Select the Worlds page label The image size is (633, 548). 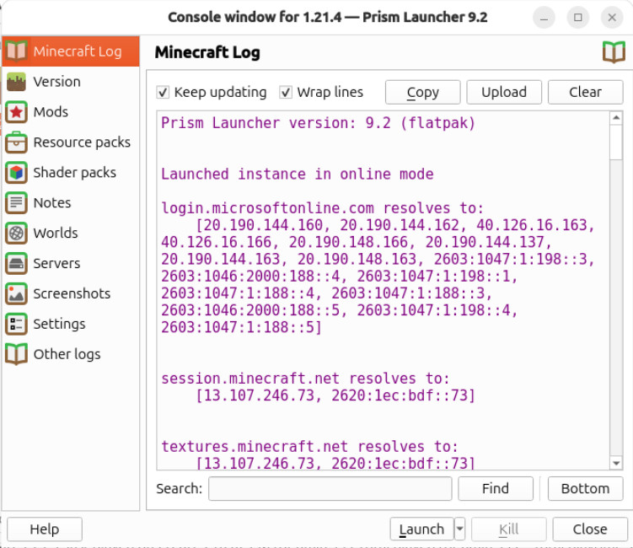[x=56, y=233]
